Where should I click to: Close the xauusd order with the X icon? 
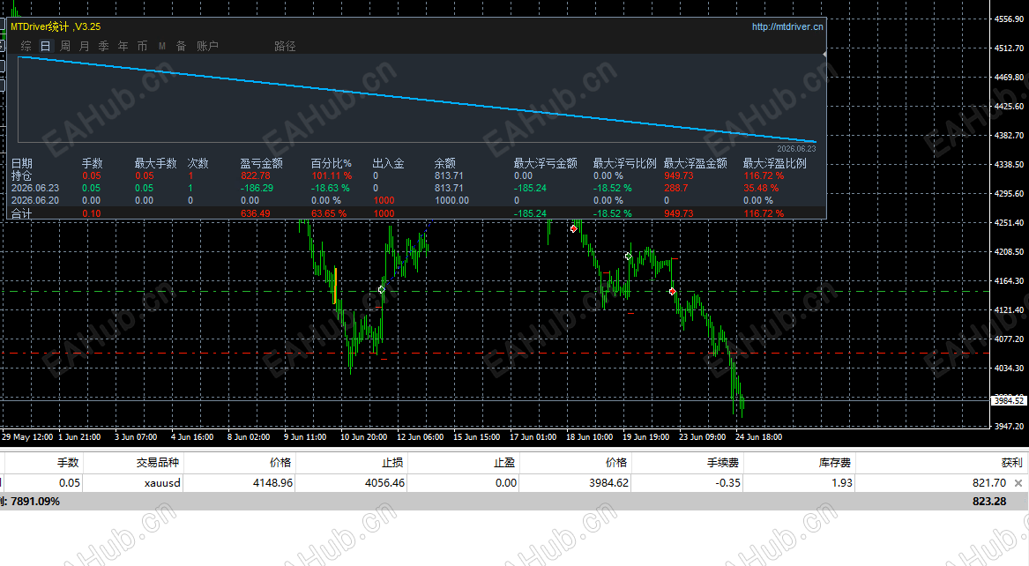click(x=1018, y=483)
